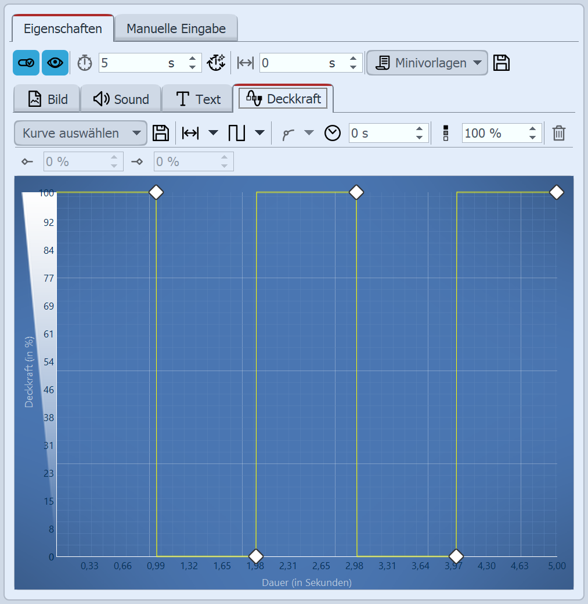The image size is (588, 604).
Task: Increase the 5 s duration with the up arrow
Action: coord(193,59)
